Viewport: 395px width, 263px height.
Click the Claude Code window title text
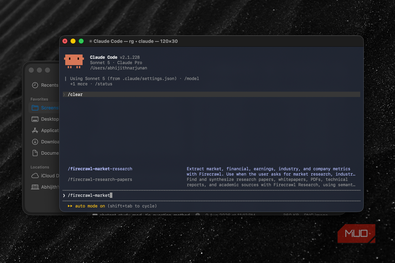(x=136, y=41)
